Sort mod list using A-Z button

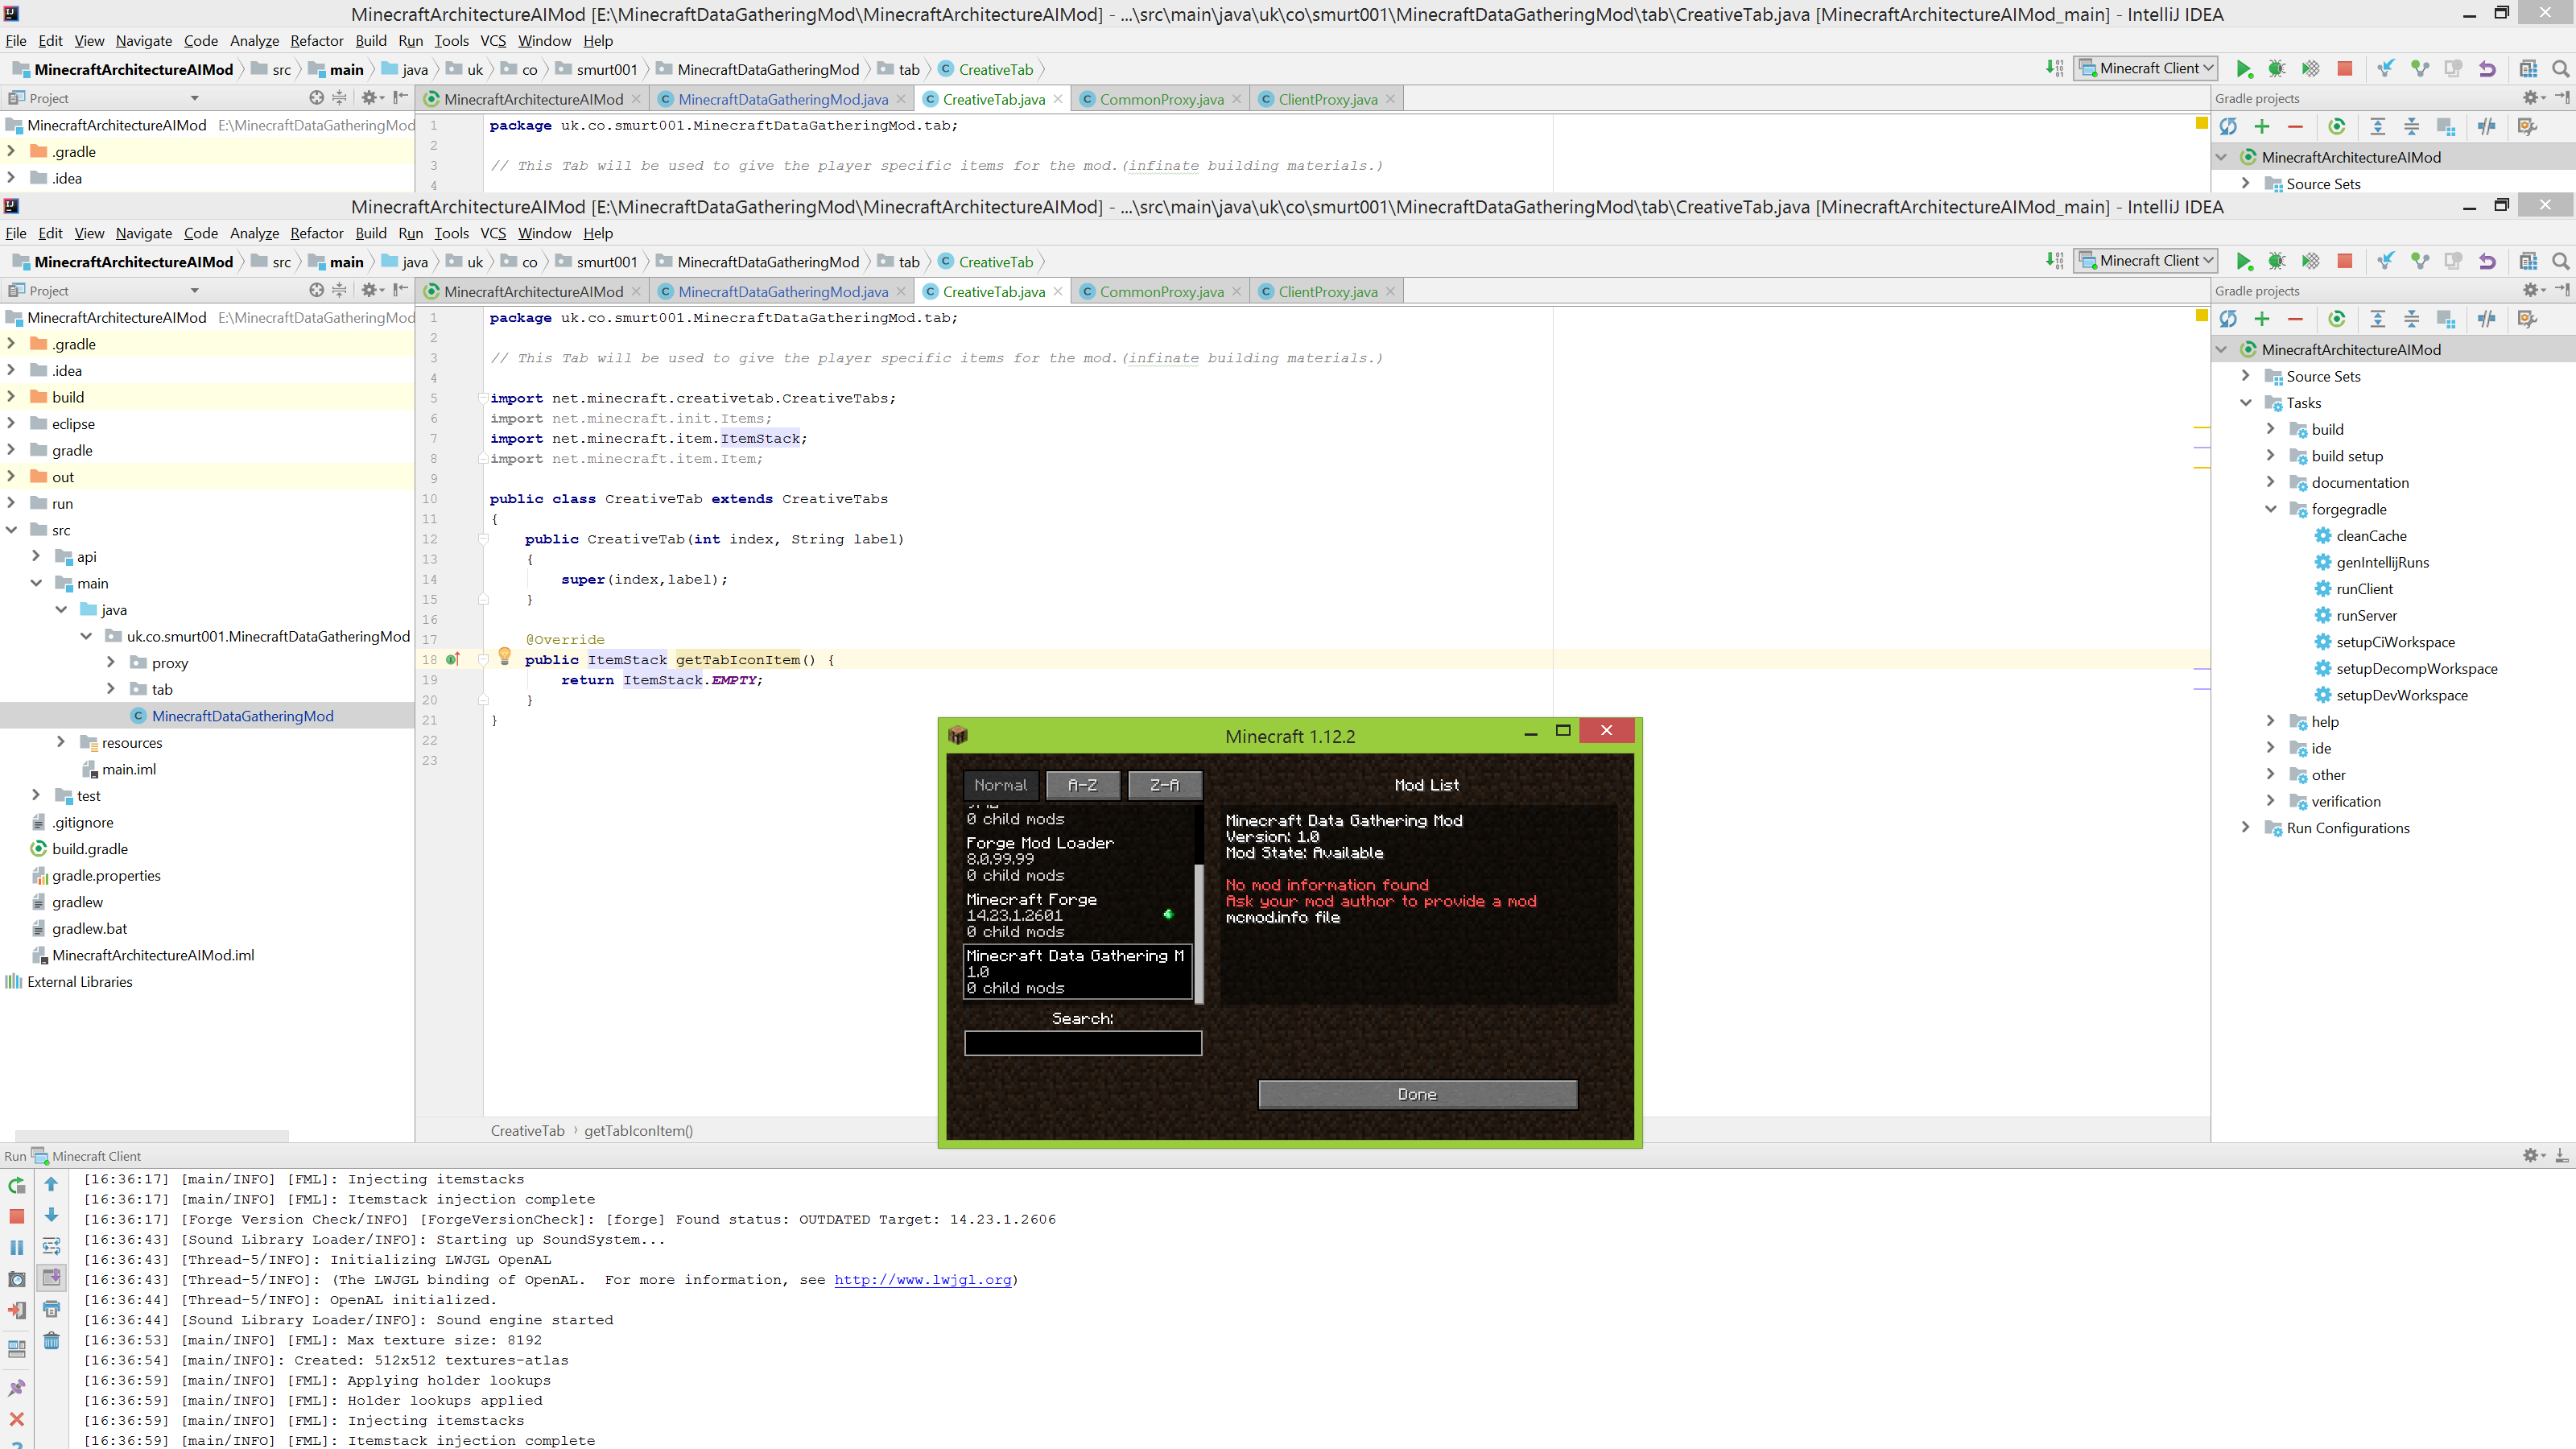click(x=1083, y=785)
